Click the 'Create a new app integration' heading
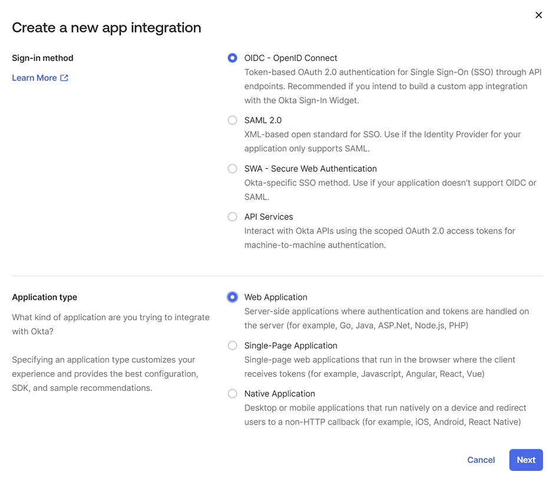 click(106, 27)
